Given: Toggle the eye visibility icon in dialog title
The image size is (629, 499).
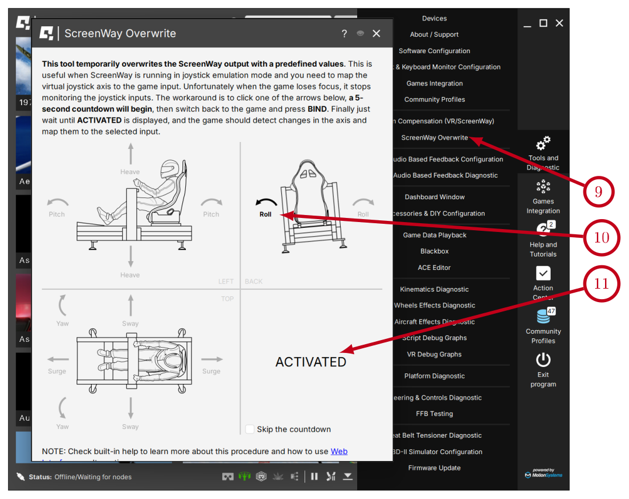Looking at the screenshot, I should click(360, 34).
